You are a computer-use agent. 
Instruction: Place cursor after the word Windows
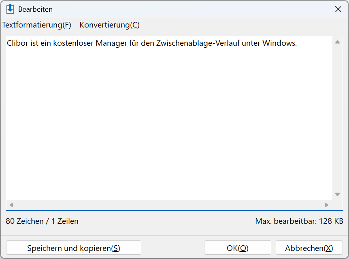click(x=298, y=43)
